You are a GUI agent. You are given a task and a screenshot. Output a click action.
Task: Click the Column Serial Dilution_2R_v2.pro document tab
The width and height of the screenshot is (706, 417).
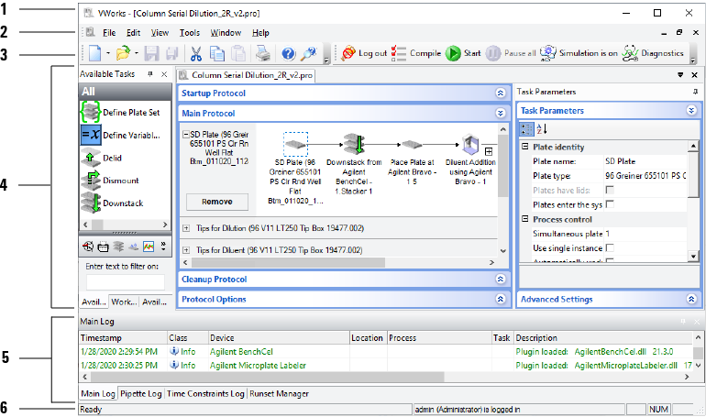click(247, 75)
